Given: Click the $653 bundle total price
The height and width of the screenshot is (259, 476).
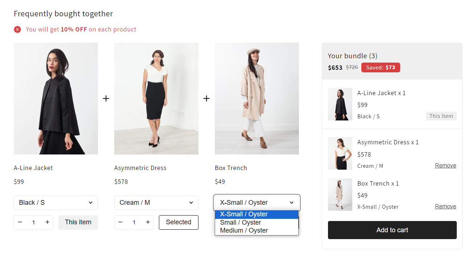Looking at the screenshot, I should click(335, 68).
